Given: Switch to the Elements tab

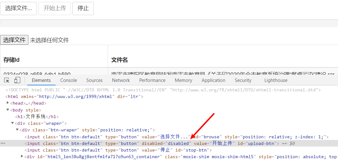Looking at the screenshot, I should pyautogui.click(x=41, y=80).
